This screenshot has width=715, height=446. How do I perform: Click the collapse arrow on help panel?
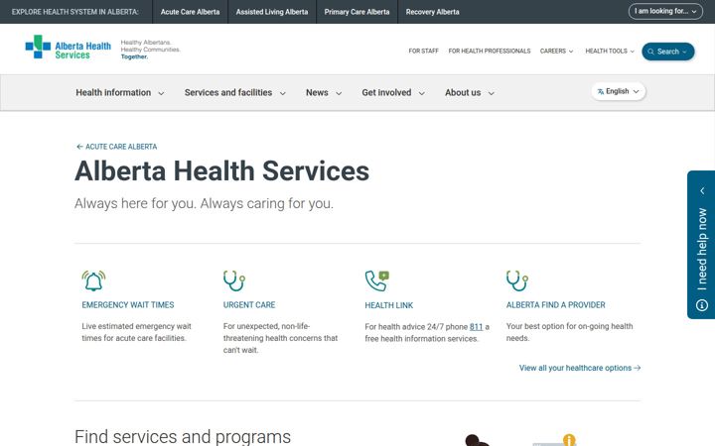702,190
